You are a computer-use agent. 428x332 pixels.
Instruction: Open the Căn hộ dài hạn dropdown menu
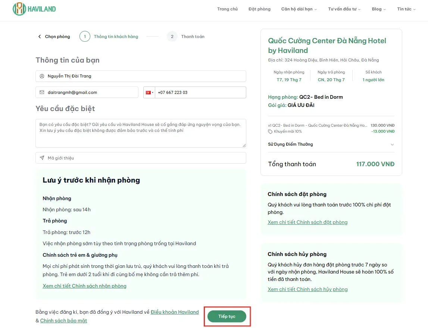(299, 9)
